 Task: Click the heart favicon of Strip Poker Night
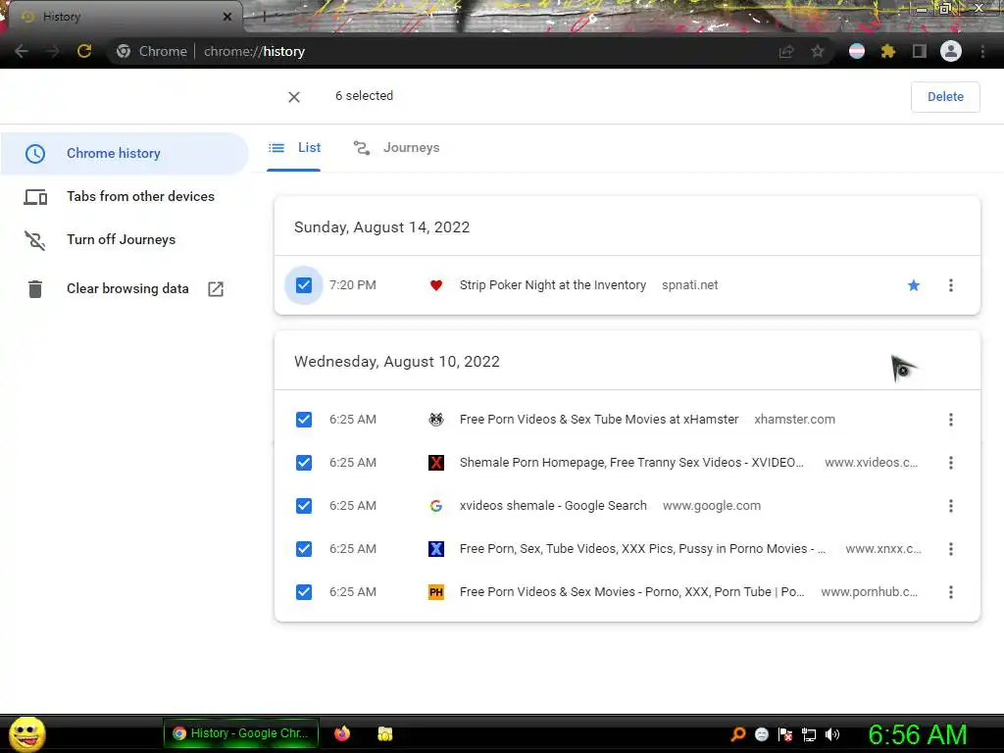click(436, 285)
